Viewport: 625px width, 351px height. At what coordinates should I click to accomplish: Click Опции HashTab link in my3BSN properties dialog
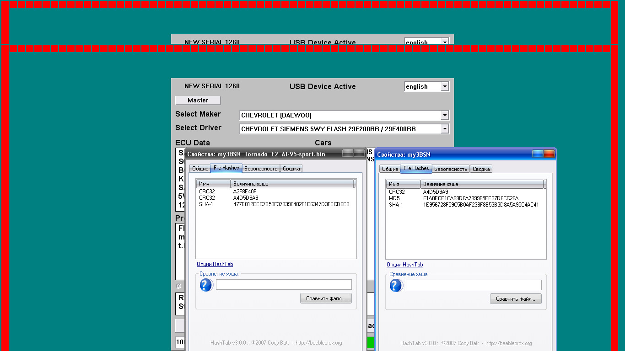pyautogui.click(x=405, y=265)
